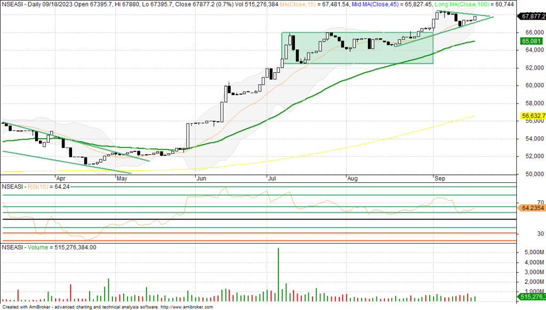The width and height of the screenshot is (546, 310).
Task: Click the green 515,276 volume value tag
Action: tap(531, 296)
